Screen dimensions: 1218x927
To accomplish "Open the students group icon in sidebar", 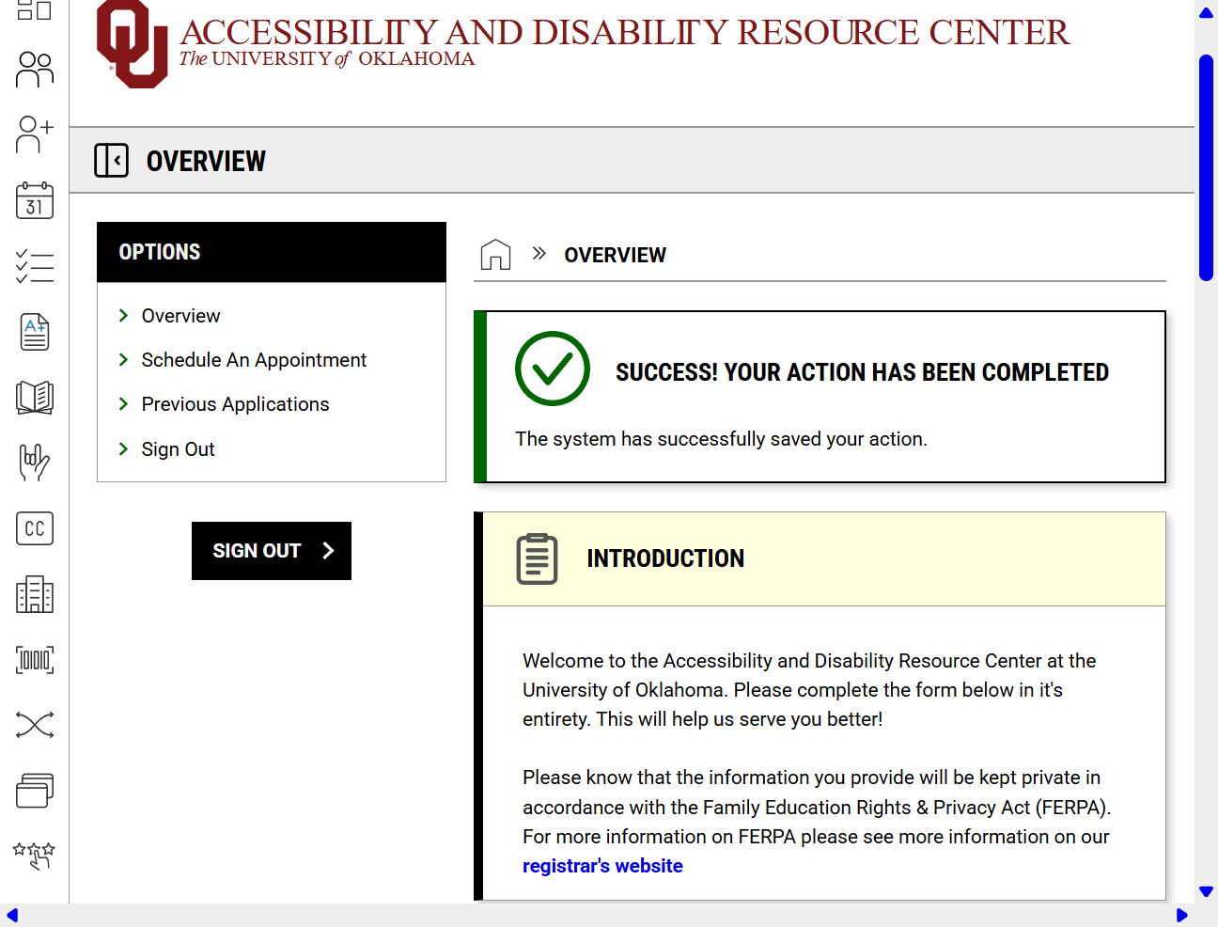I will pyautogui.click(x=35, y=70).
